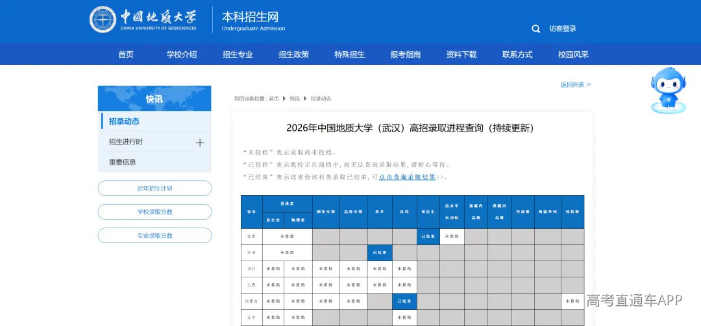Click the 北京 普通类 未投档 cell
This screenshot has width=701, height=326.
[287, 237]
